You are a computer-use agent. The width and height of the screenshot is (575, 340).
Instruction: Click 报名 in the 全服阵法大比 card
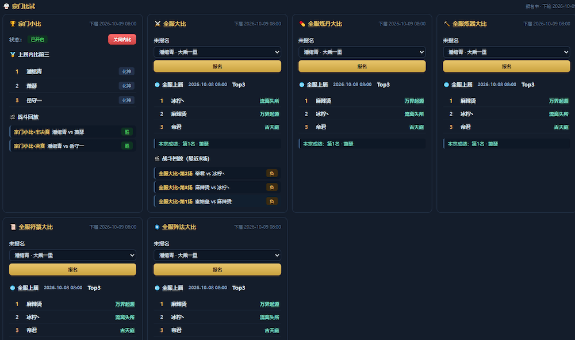(x=217, y=270)
